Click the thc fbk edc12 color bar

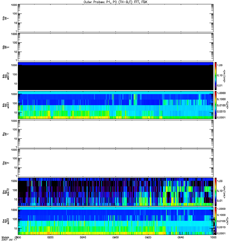[215, 192]
